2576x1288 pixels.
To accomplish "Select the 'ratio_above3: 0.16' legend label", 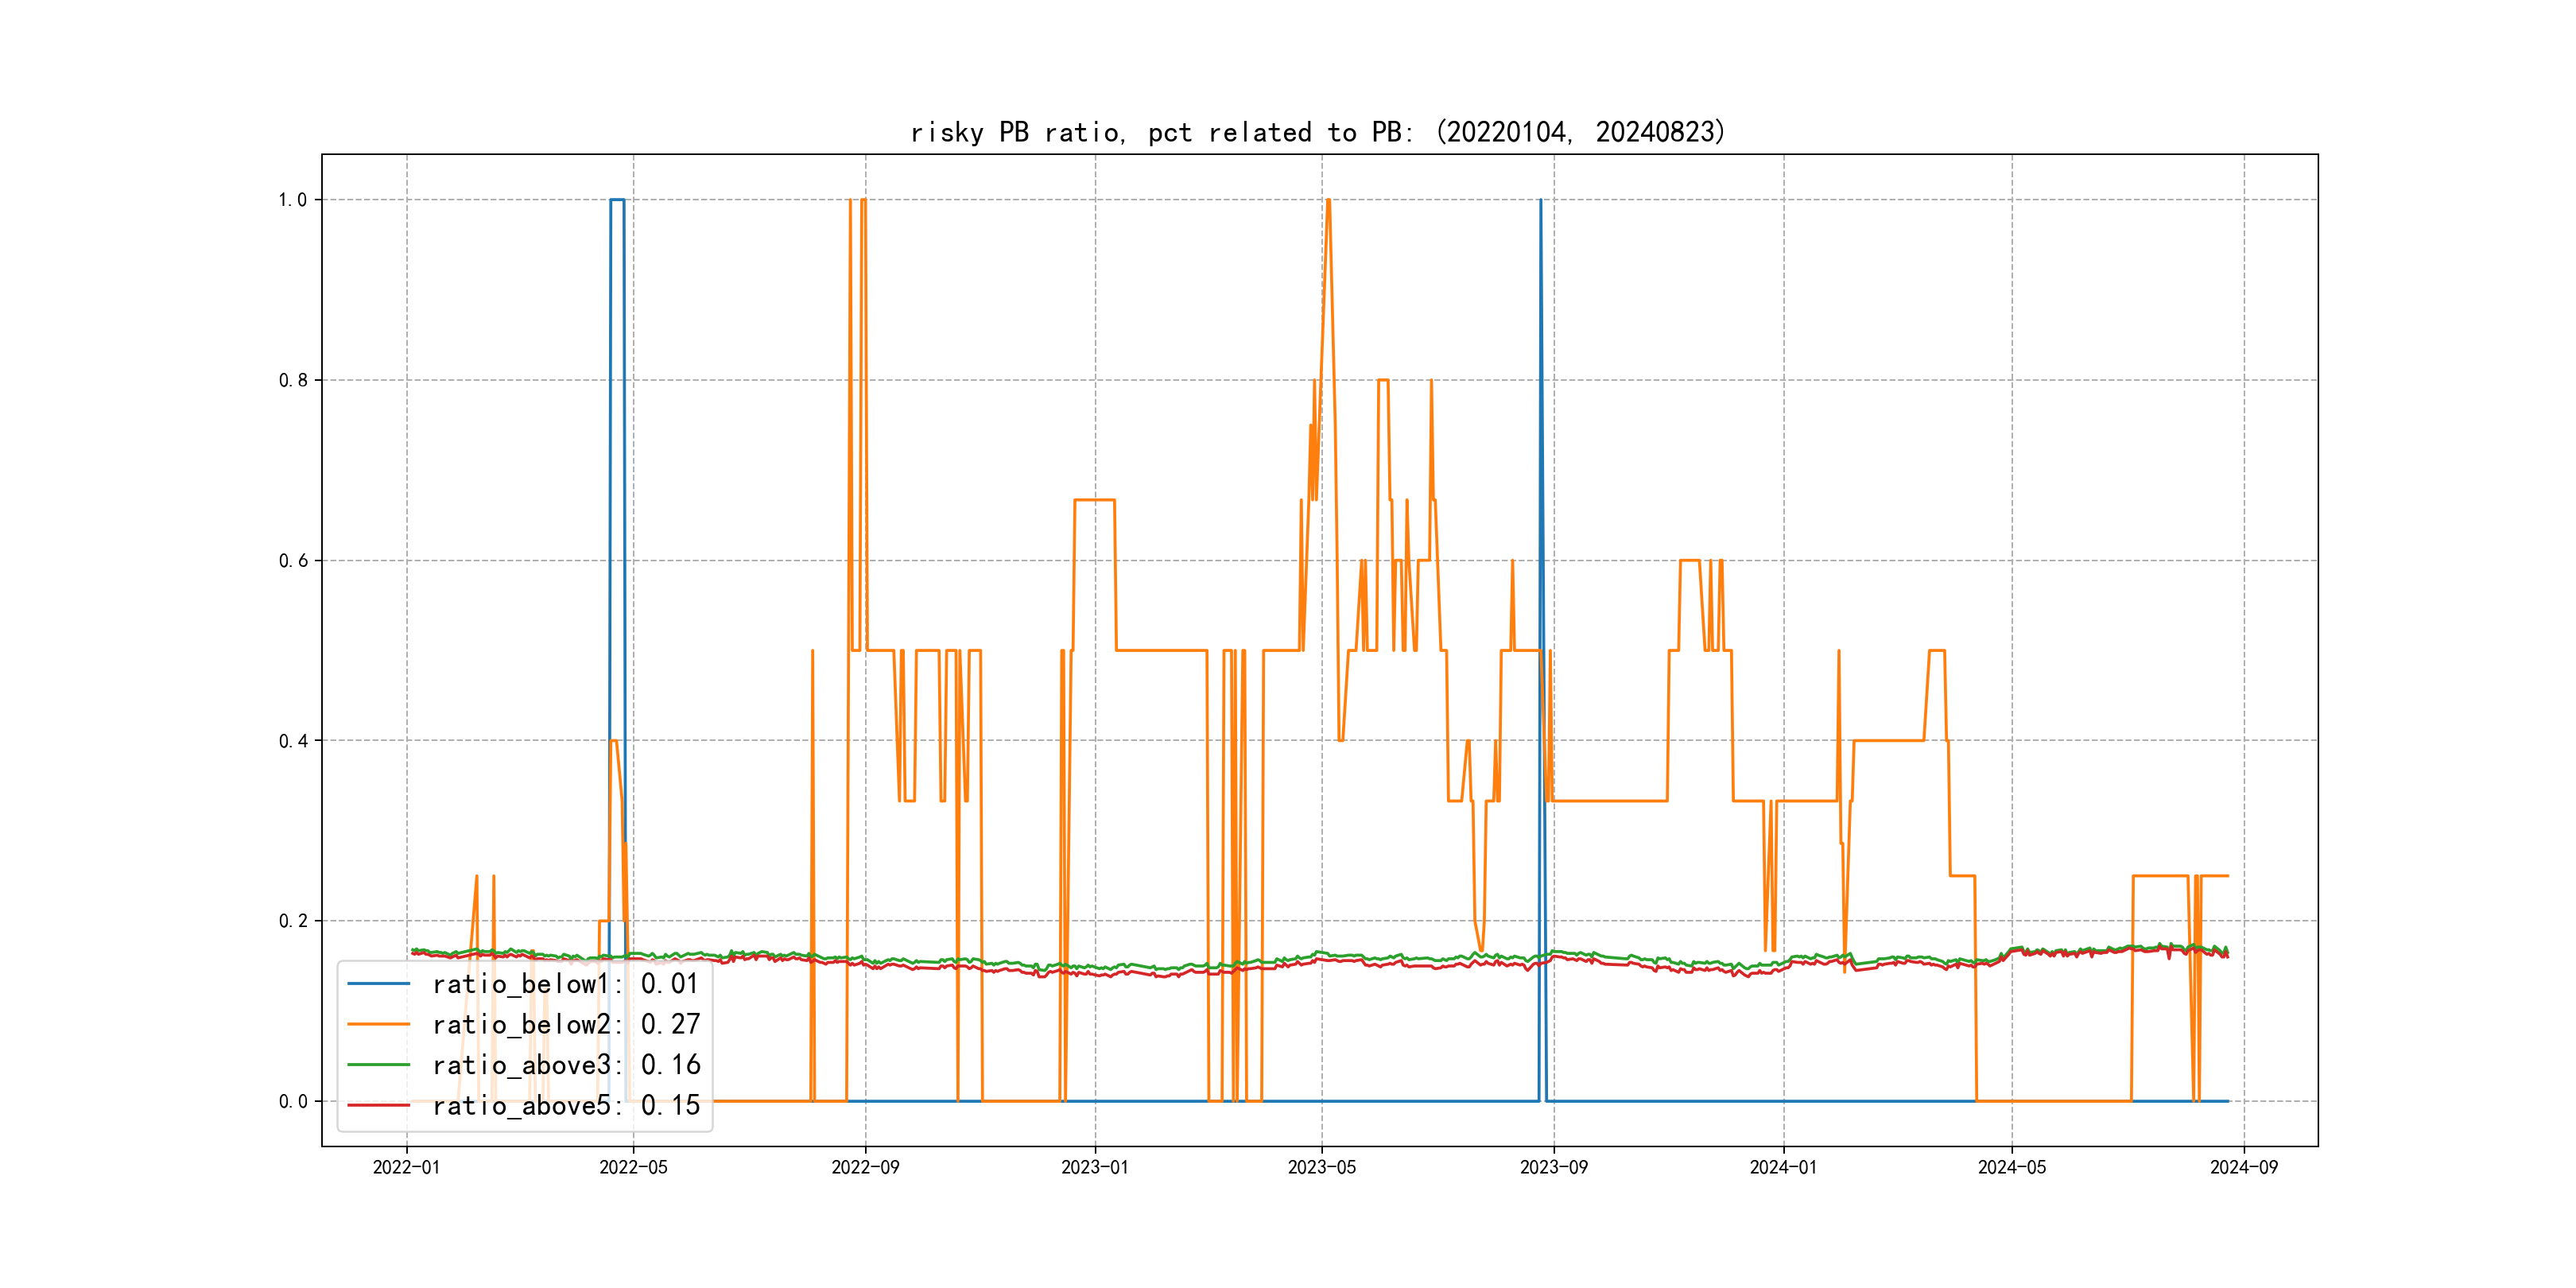I will pos(566,1065).
